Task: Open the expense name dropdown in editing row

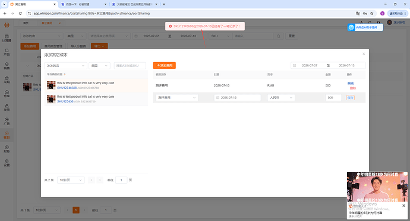Action: click(176, 98)
